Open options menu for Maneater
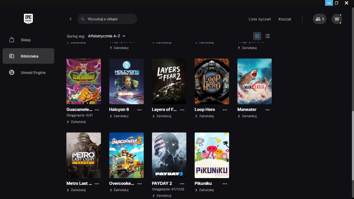 pyautogui.click(x=268, y=110)
